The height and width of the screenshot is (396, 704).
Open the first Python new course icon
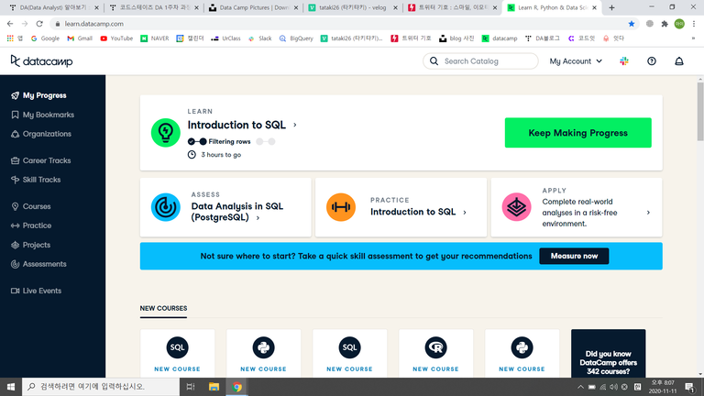pyautogui.click(x=264, y=347)
